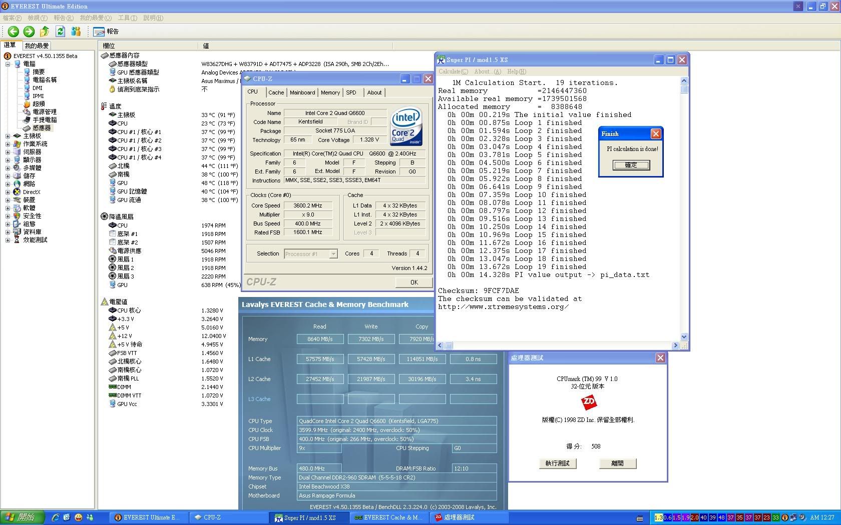841x525 pixels.
Task: Click 執行測試 button in CPUmark window
Action: [x=558, y=463]
